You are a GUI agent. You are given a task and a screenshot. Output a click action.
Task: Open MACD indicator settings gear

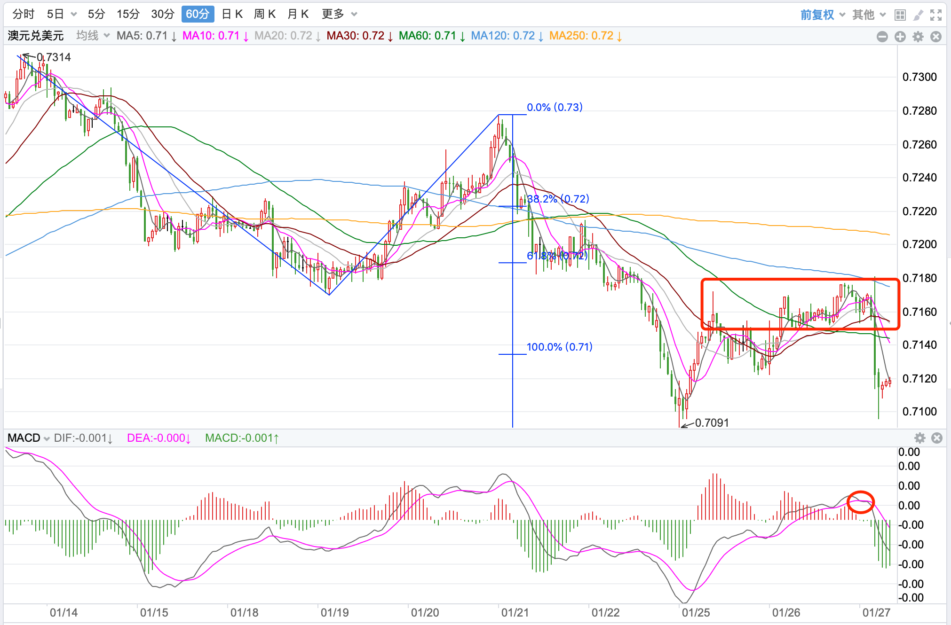point(920,438)
